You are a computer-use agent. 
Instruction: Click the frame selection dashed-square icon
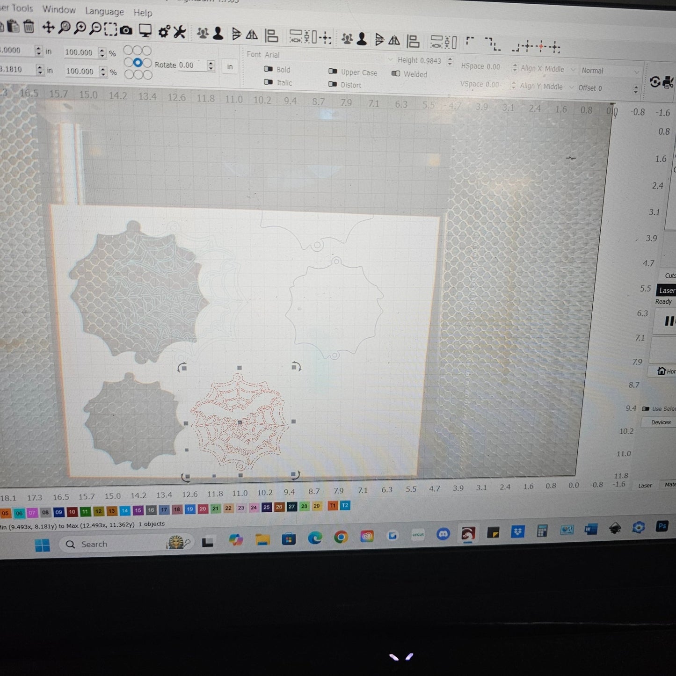(110, 30)
